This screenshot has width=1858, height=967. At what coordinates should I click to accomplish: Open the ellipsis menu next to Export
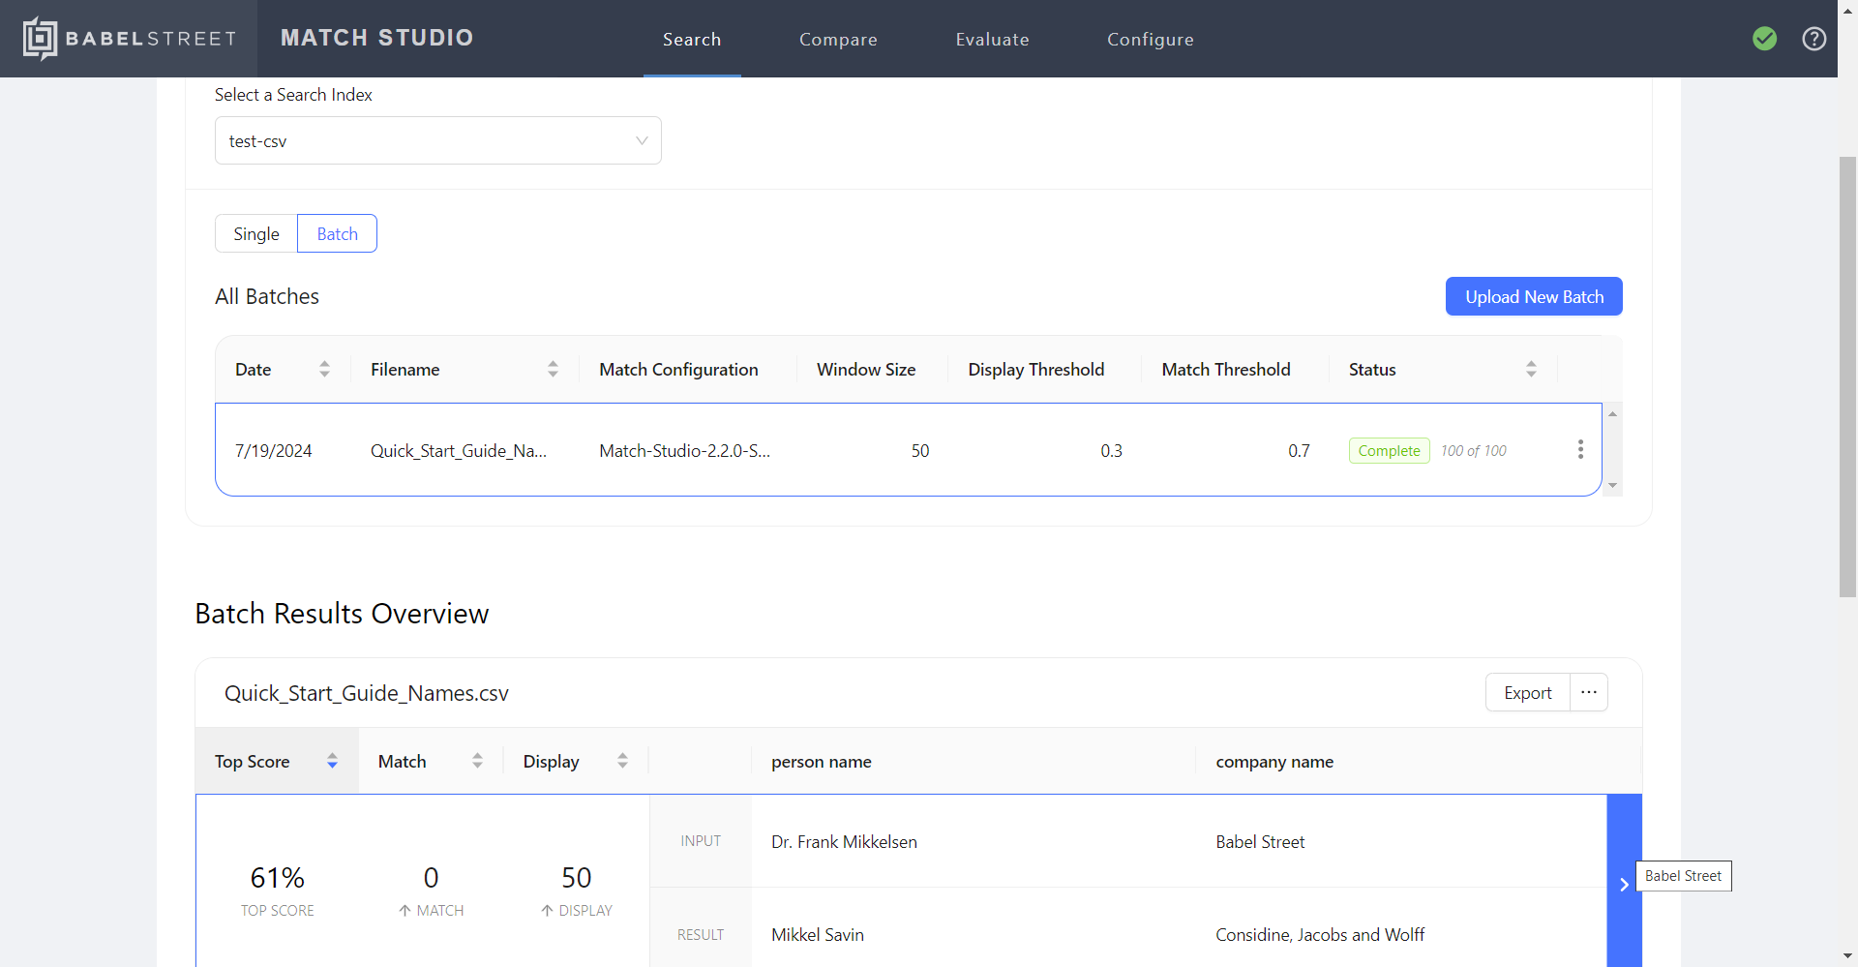[x=1589, y=692]
